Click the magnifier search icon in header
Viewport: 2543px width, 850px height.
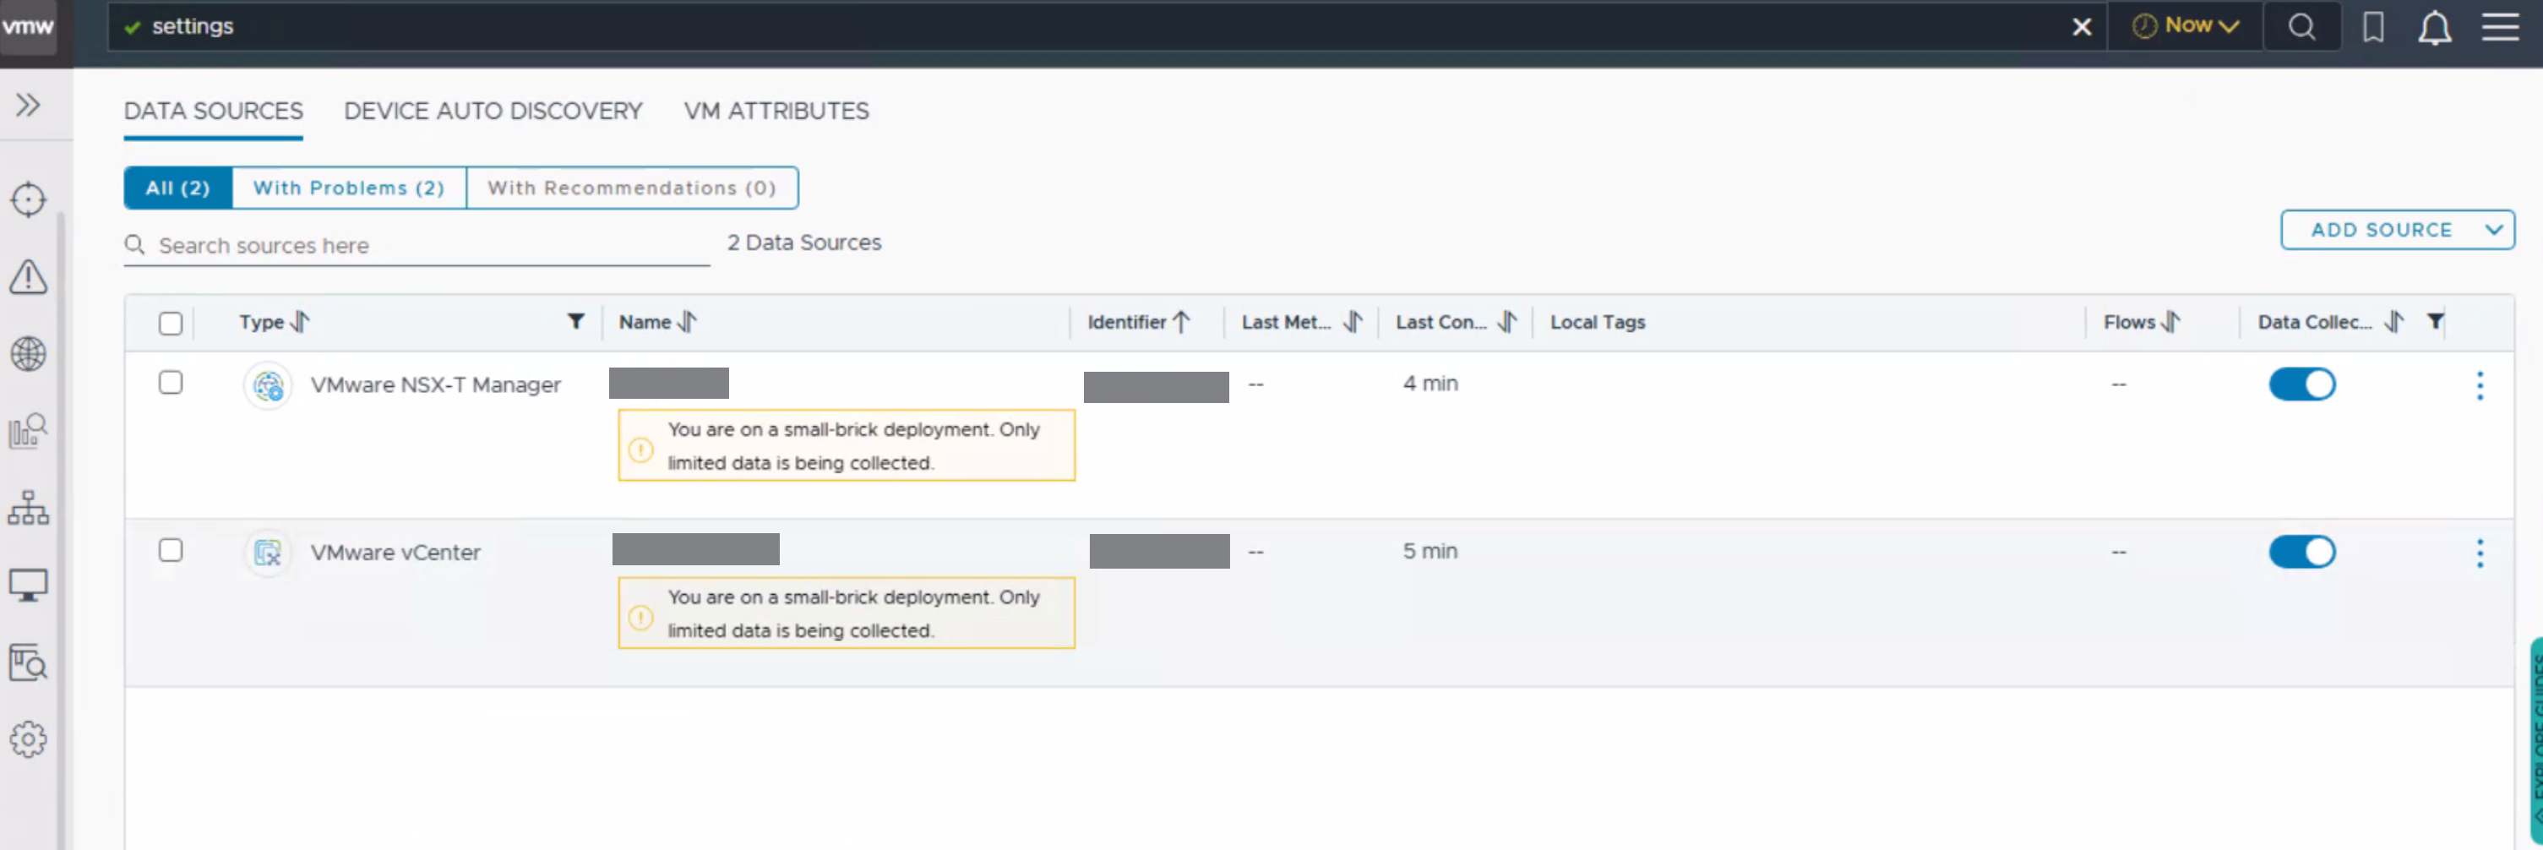pyautogui.click(x=2301, y=27)
